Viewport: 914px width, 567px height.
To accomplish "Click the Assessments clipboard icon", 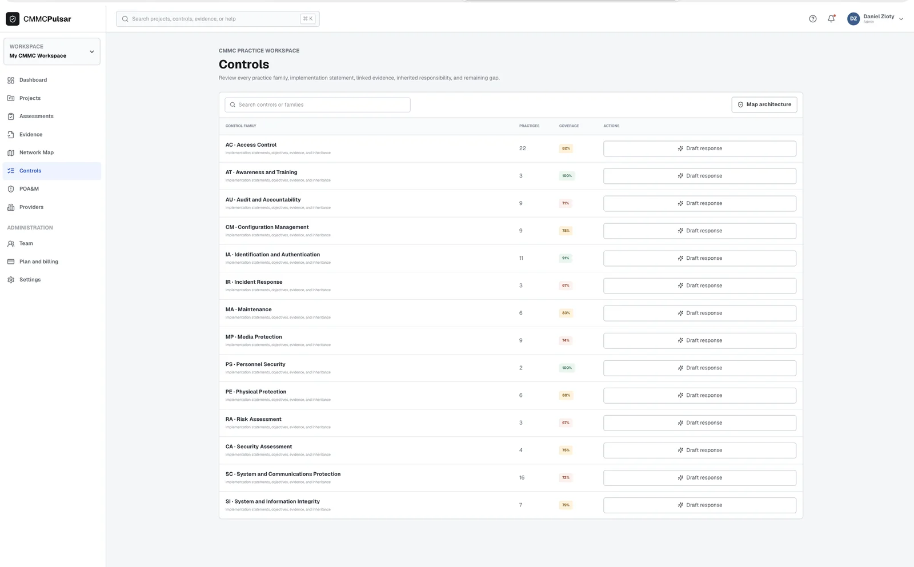I will click(11, 116).
